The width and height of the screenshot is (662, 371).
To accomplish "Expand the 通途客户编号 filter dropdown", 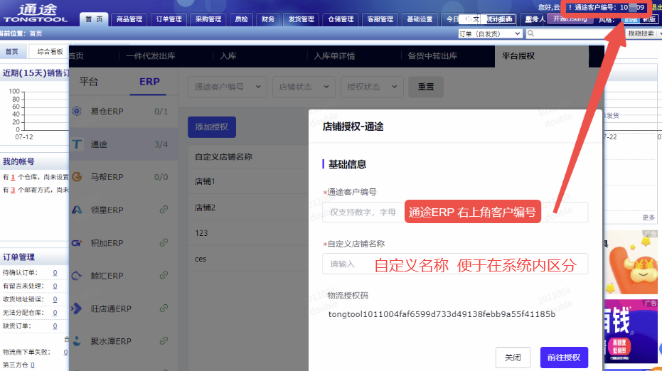I will pos(227,87).
